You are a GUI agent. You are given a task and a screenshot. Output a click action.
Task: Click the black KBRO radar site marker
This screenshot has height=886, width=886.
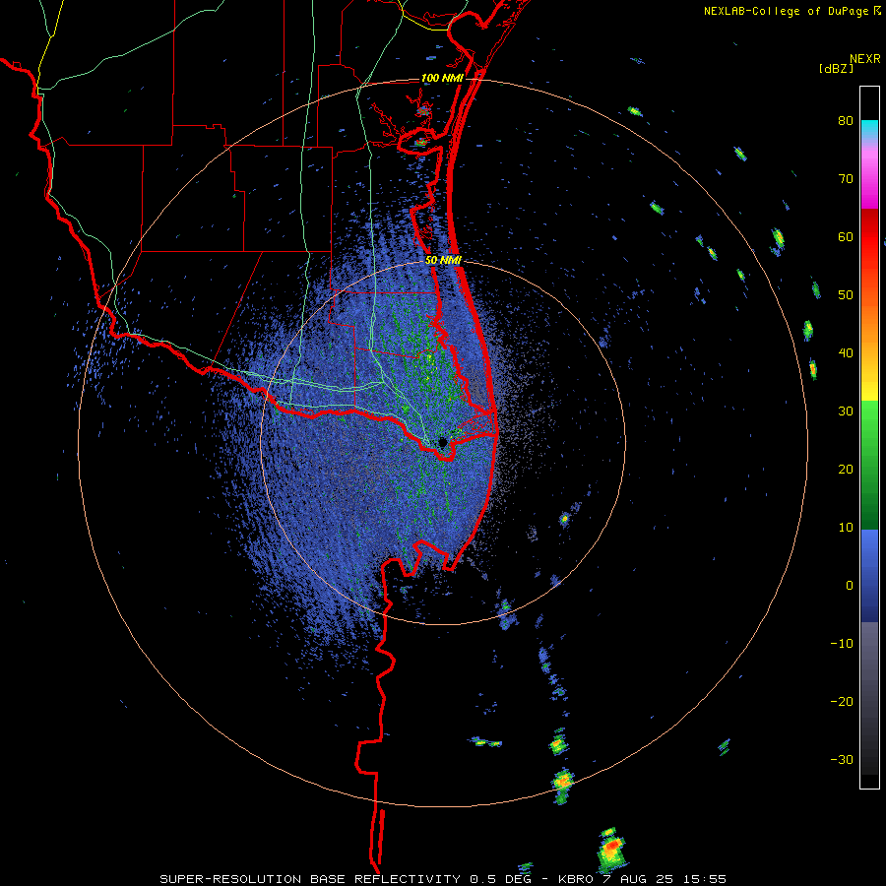pyautogui.click(x=442, y=442)
